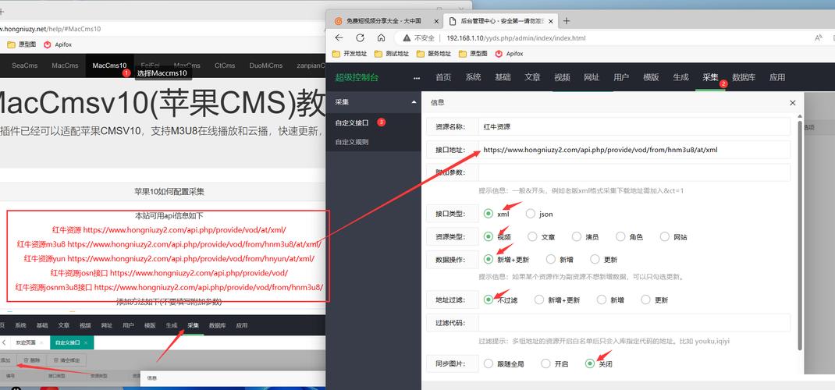Select CtCms tab on help page
This screenshot has height=390, width=835.
(x=225, y=66)
